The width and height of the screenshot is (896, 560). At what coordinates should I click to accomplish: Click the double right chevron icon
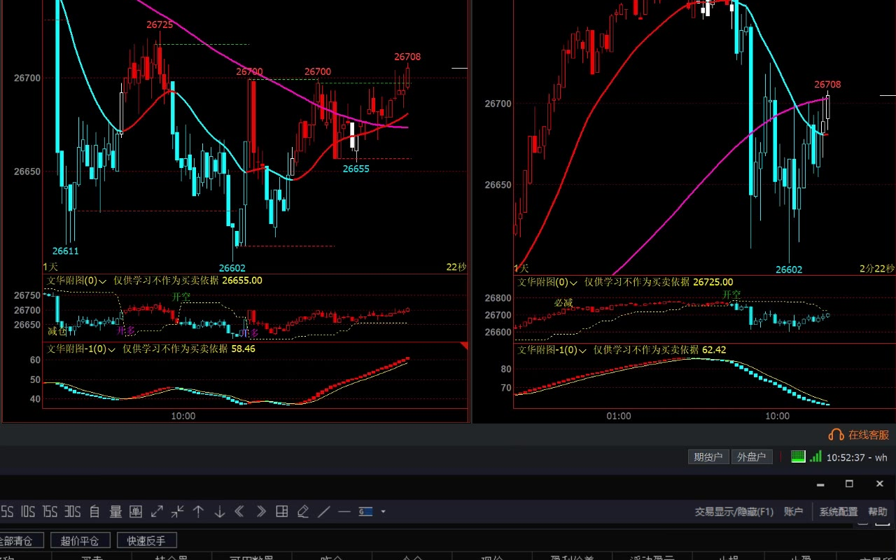(x=260, y=512)
